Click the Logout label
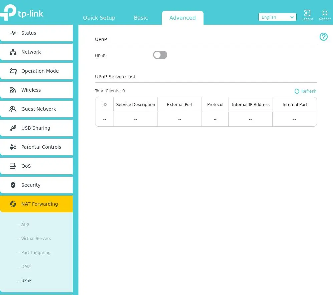The width and height of the screenshot is (333, 295). pyautogui.click(x=307, y=19)
